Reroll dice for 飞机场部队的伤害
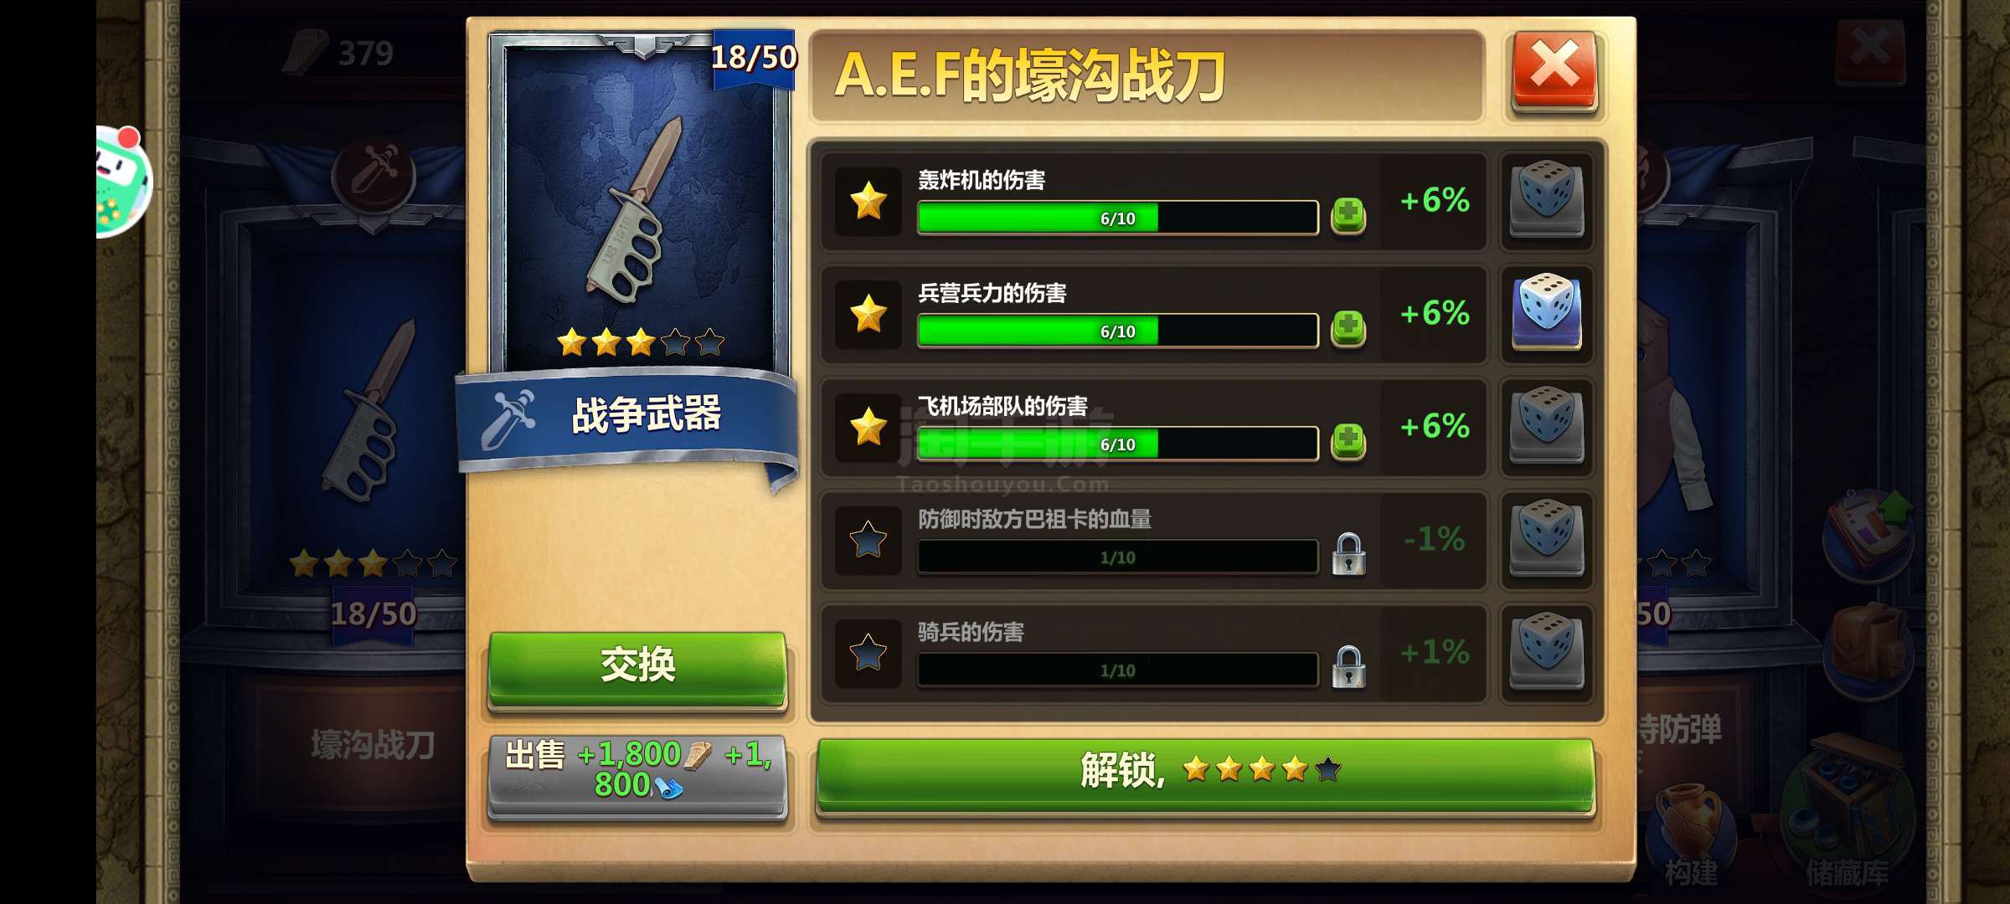 [x=1546, y=425]
